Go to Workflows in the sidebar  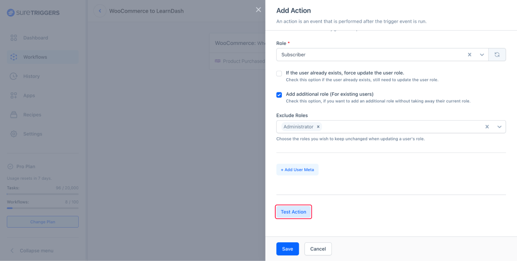tap(42, 57)
